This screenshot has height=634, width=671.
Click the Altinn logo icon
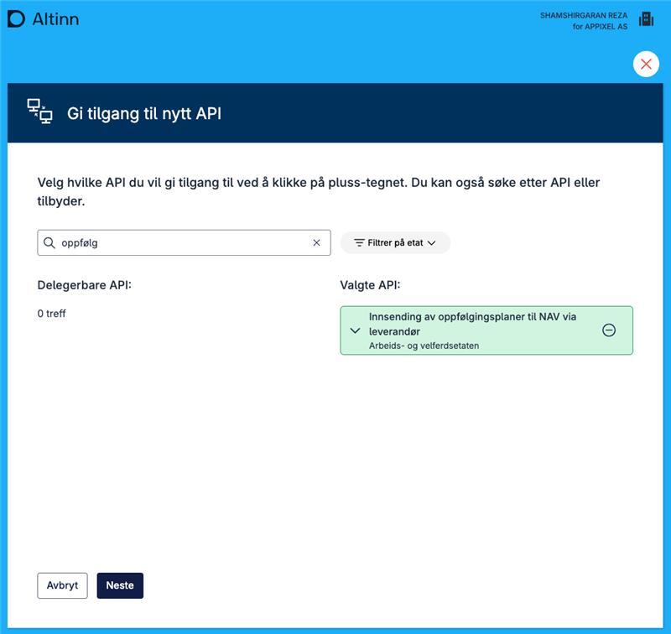tap(16, 18)
